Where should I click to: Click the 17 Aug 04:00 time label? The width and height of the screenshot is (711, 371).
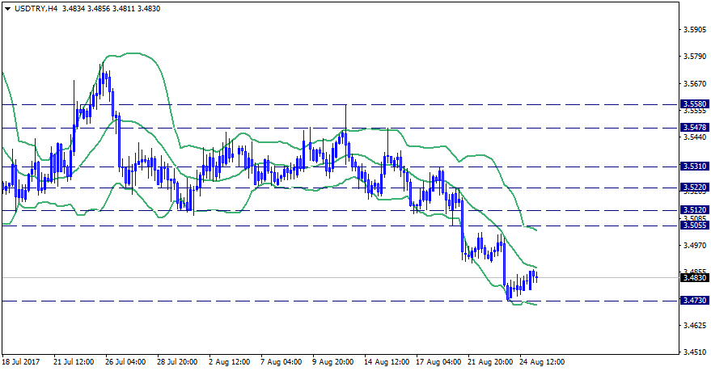[439, 362]
